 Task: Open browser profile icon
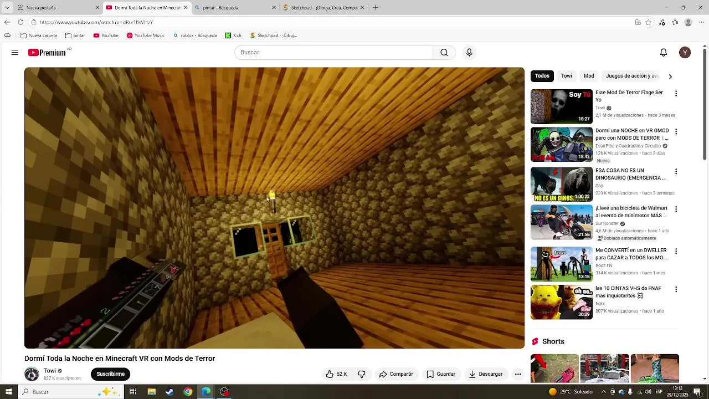pyautogui.click(x=689, y=22)
